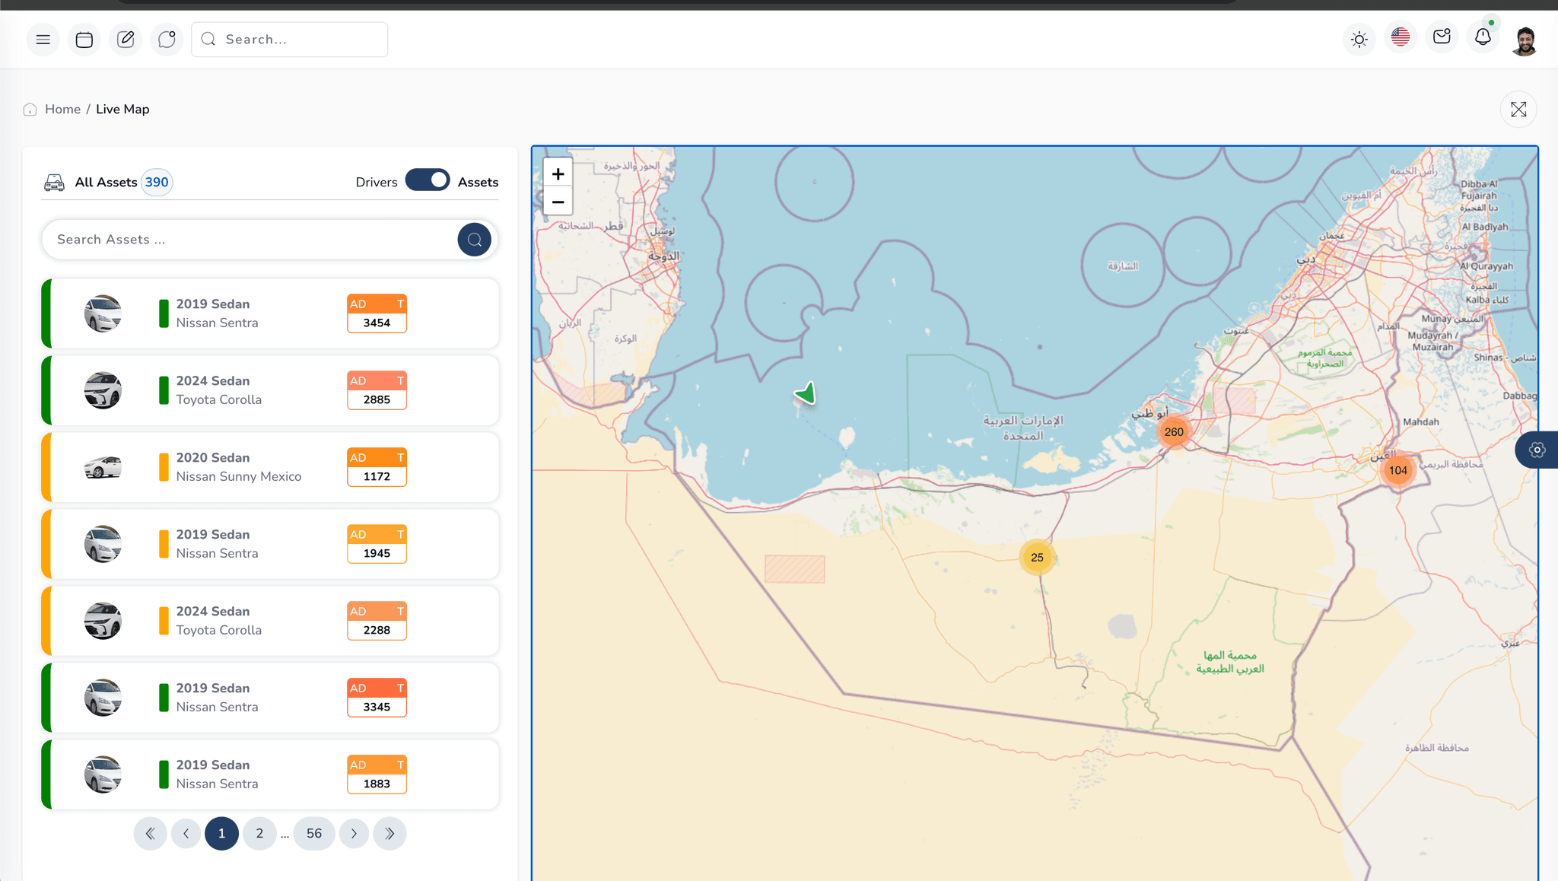This screenshot has width=1558, height=881.
Task: Click the 260 vehicle cluster near Abu Dhabi
Action: coord(1174,431)
